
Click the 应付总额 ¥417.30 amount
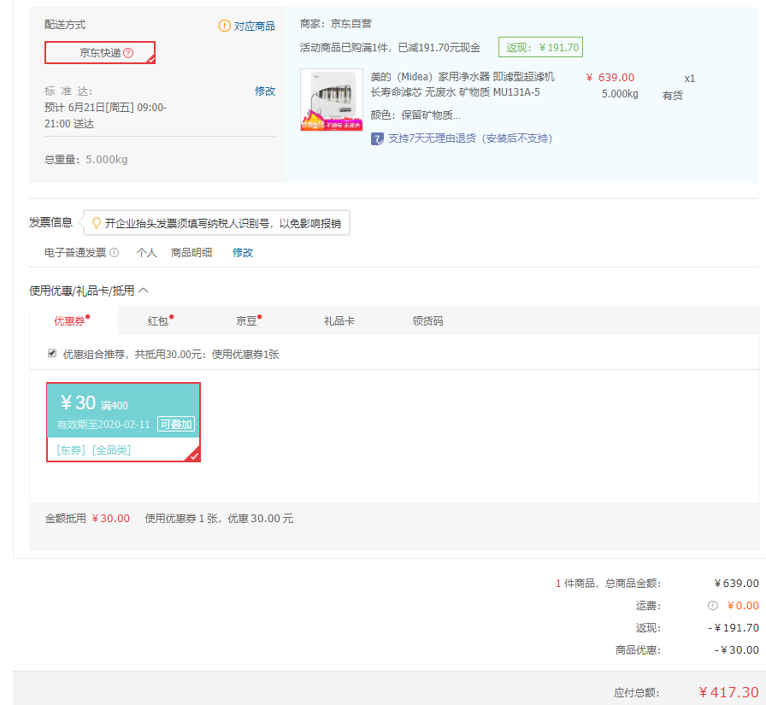(x=728, y=692)
